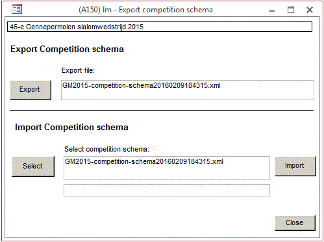Screen dimensions: 324x242
Task: Click the Export button
Action: pos(31,90)
